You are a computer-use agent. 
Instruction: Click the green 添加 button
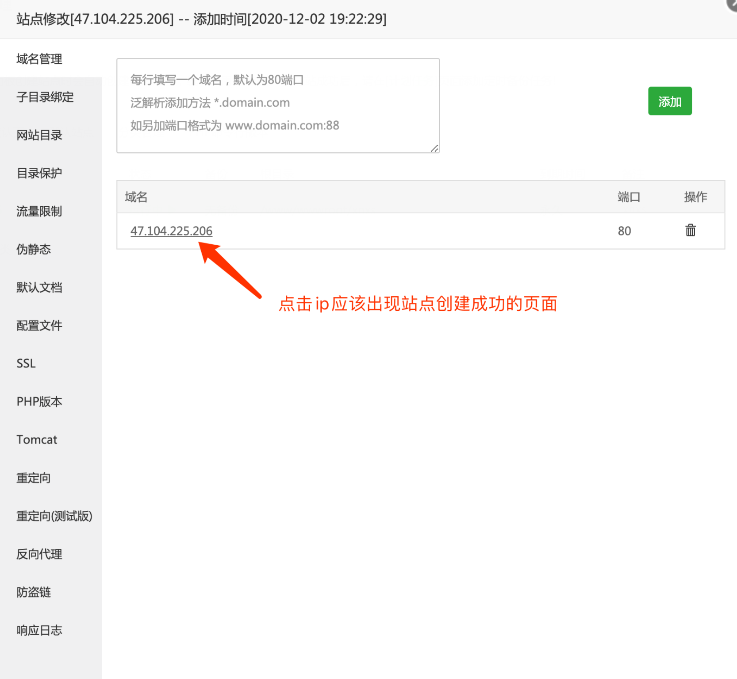click(669, 101)
